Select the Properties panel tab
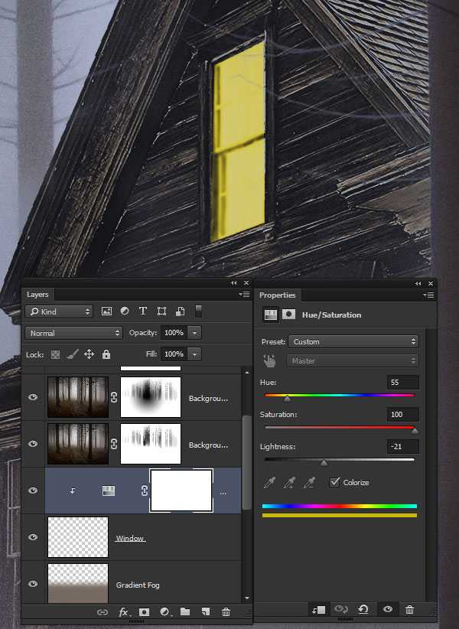459x629 pixels. (x=277, y=295)
